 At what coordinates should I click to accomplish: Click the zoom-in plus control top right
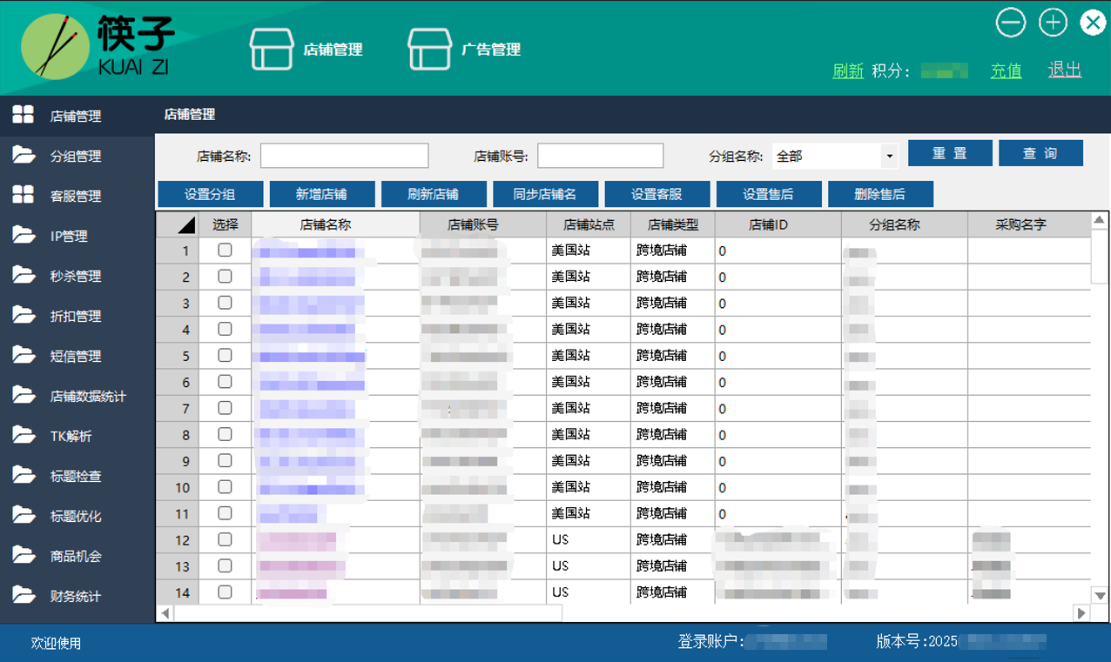coord(1053,23)
